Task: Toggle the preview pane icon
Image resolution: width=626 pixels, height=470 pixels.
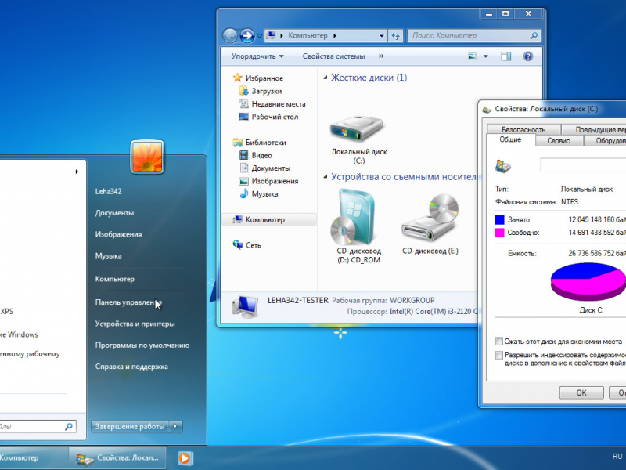Action: coord(505,56)
